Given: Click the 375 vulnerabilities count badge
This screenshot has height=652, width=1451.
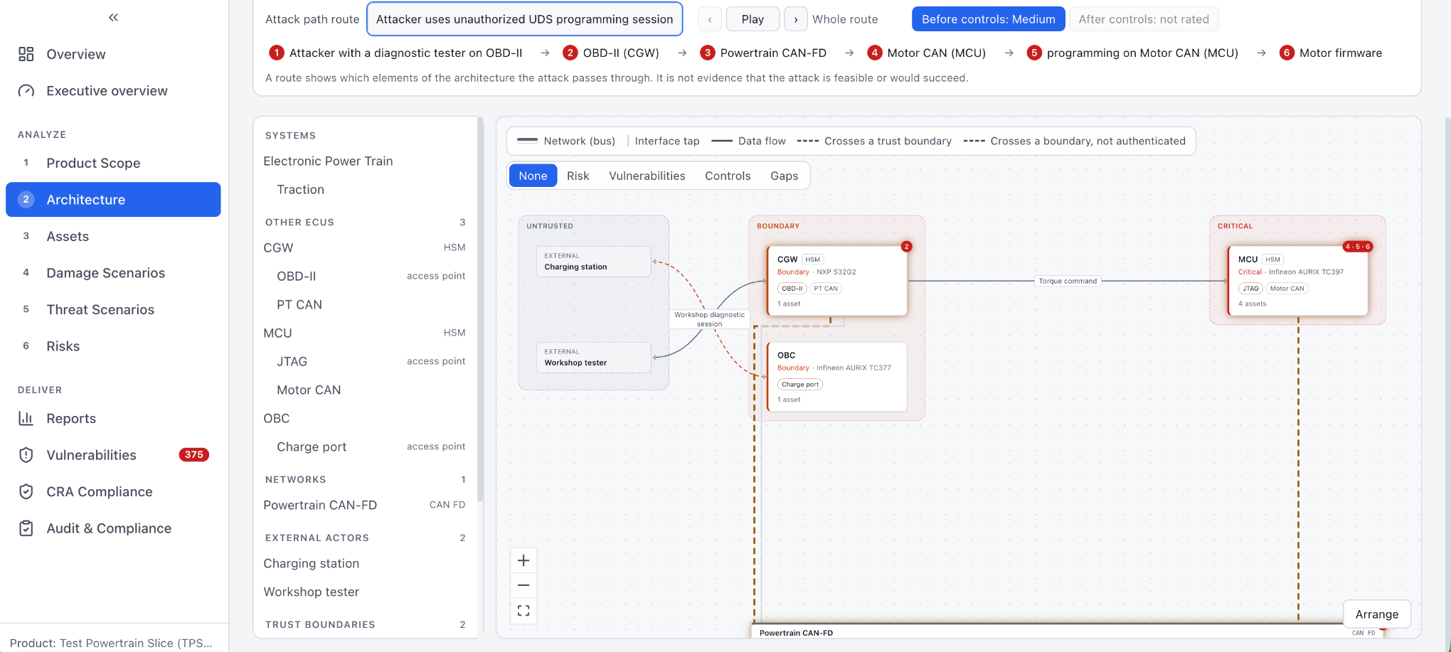Looking at the screenshot, I should pyautogui.click(x=193, y=454).
